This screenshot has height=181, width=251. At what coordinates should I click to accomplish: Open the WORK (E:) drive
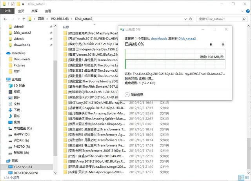coord(21,140)
